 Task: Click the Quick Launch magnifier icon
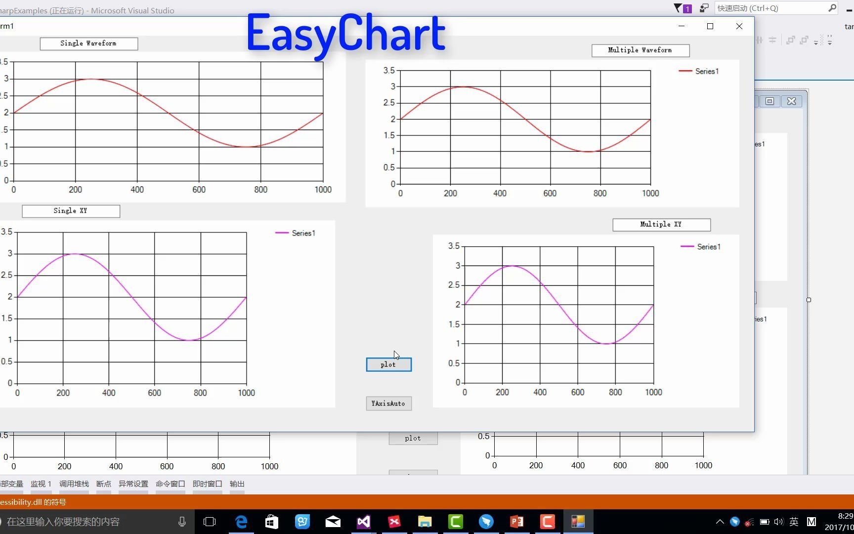[832, 8]
